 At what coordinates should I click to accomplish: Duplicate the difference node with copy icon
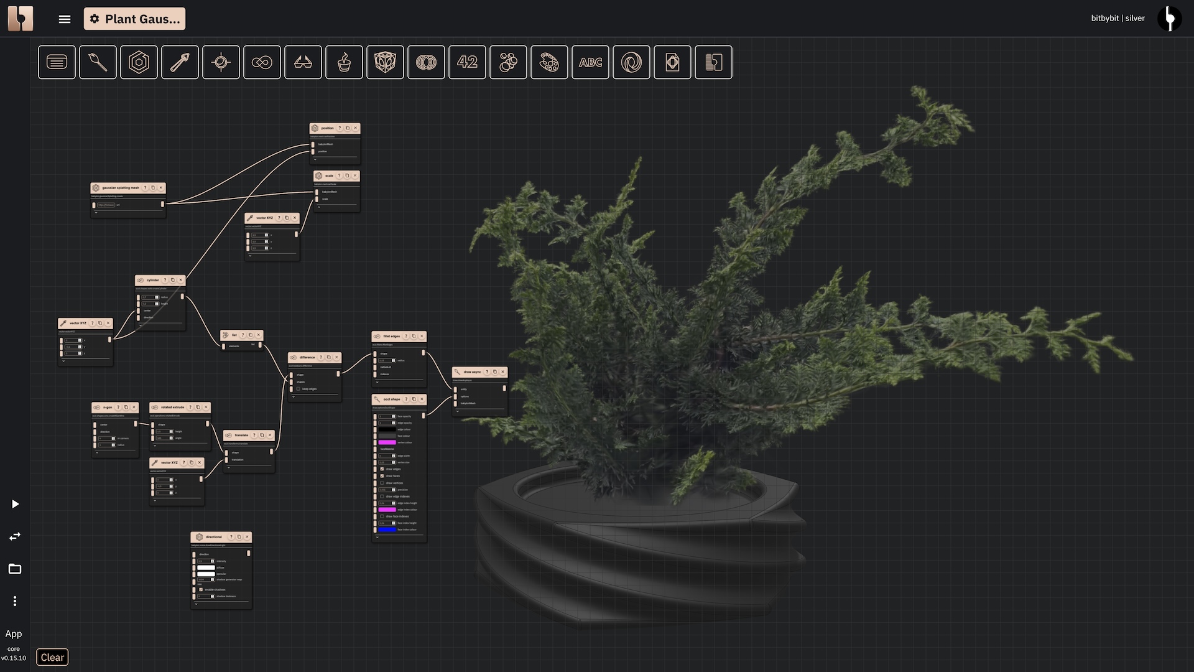click(x=329, y=357)
